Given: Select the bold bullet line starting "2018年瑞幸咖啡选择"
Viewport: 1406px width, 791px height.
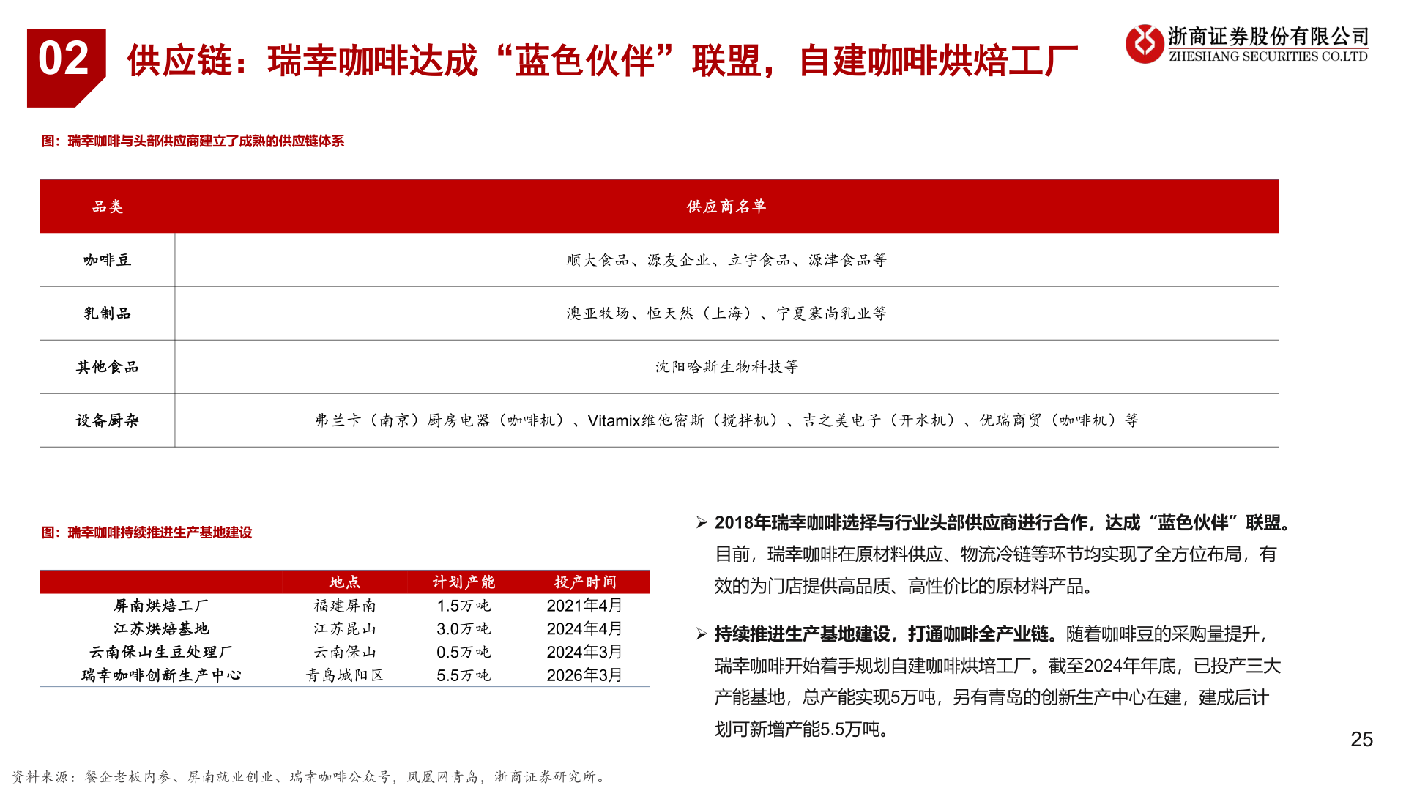Looking at the screenshot, I should click(1005, 523).
